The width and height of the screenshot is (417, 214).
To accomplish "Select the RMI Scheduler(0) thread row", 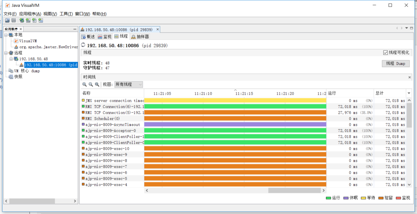I will point(244,119).
